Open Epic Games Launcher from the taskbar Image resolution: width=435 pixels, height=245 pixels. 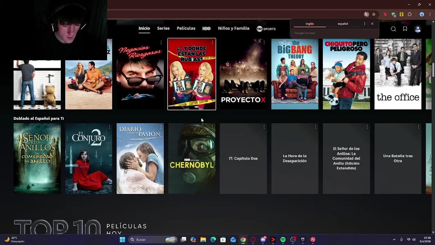(x=303, y=240)
